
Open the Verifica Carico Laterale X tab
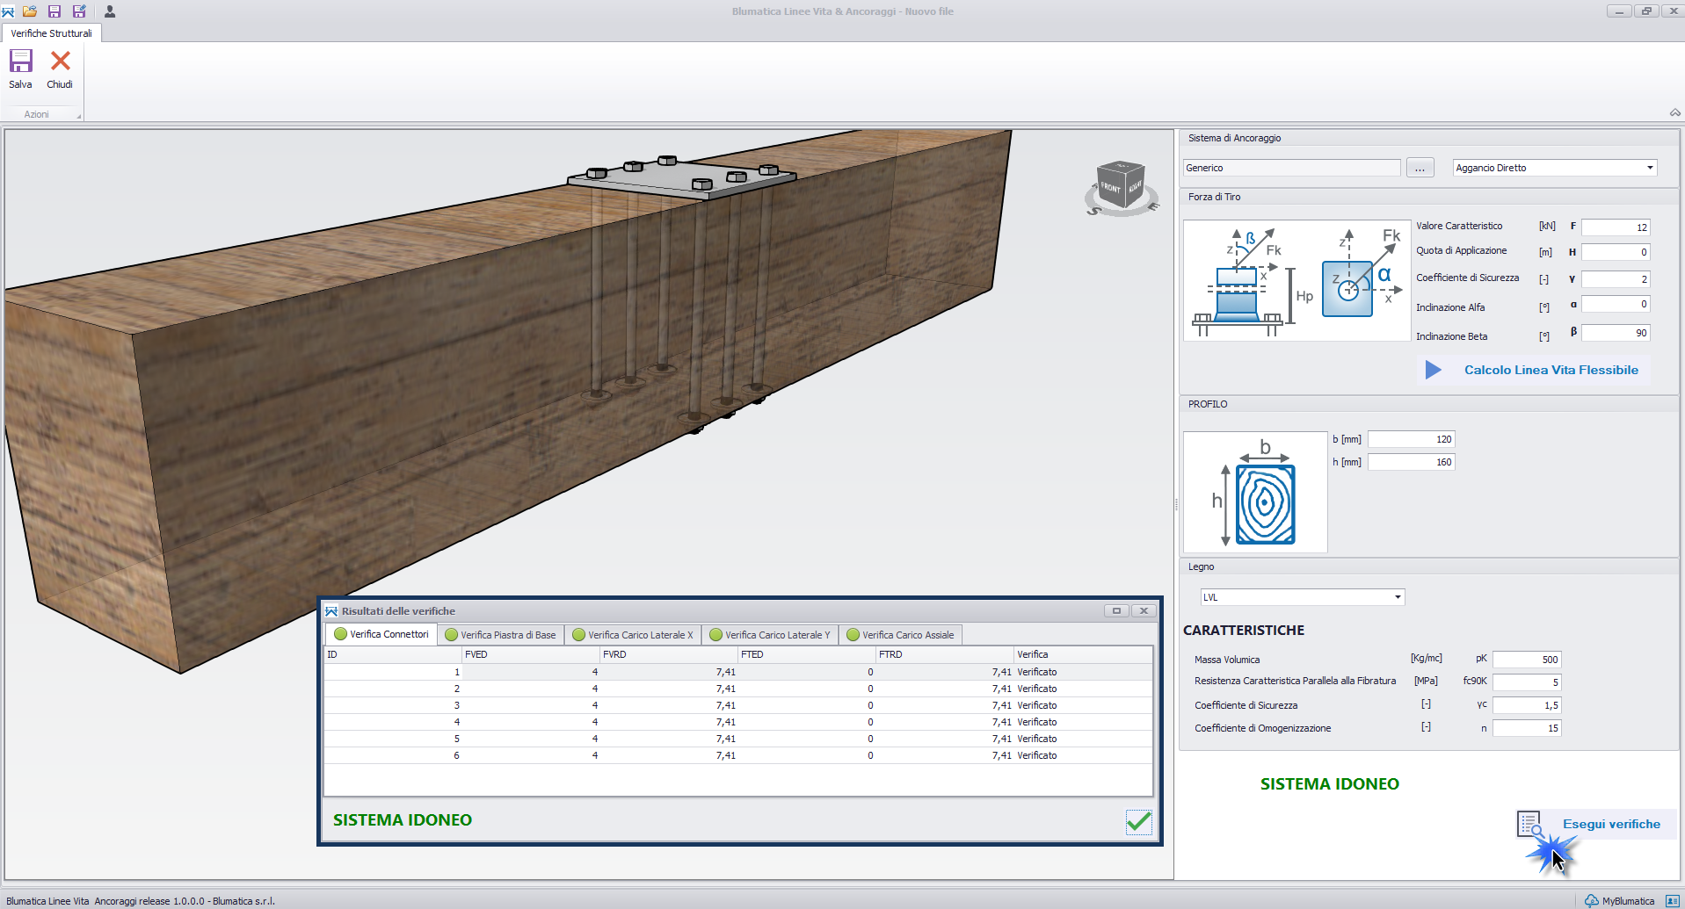[633, 635]
